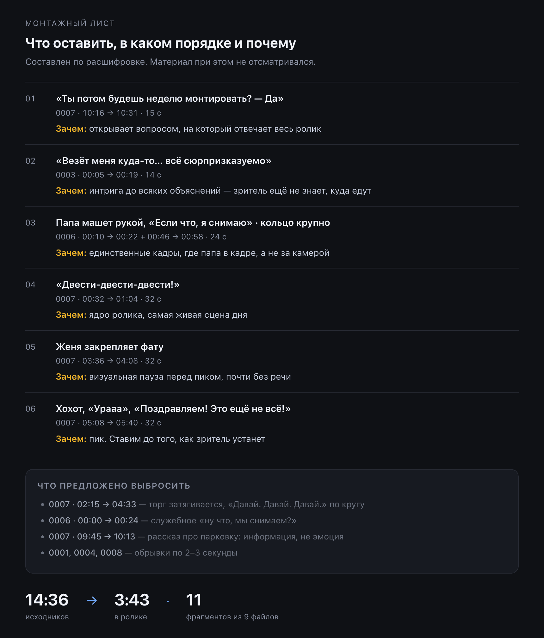Open fragment 05 «Женя закрепляет фату»
Image resolution: width=544 pixels, height=638 pixels.
click(110, 347)
